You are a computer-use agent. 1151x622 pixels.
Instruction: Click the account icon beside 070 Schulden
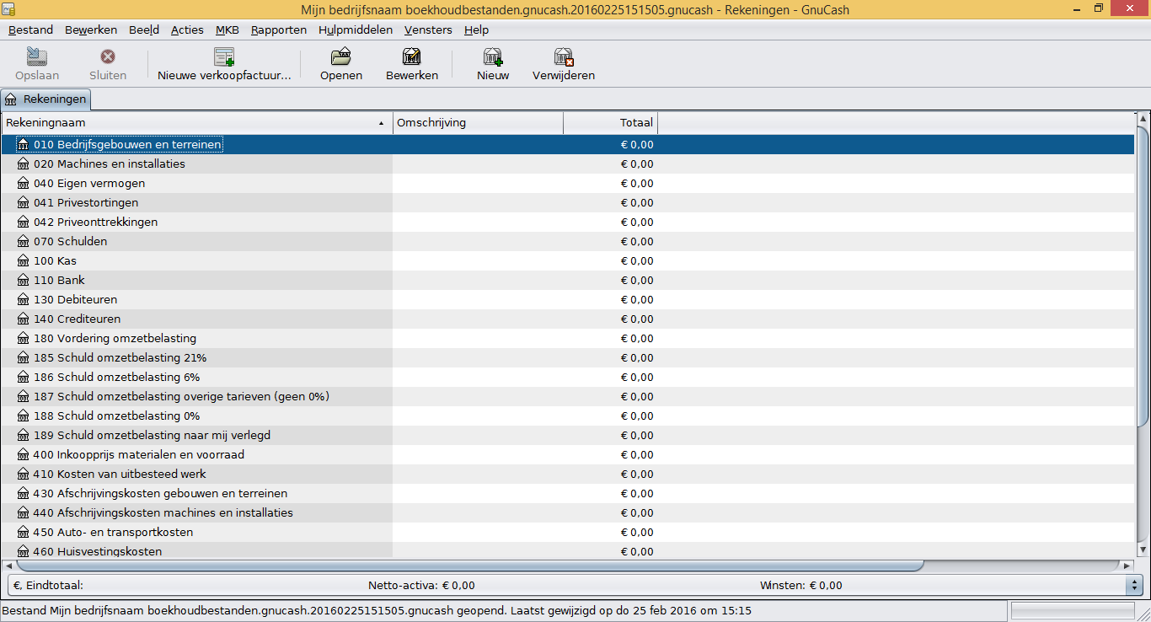click(23, 242)
